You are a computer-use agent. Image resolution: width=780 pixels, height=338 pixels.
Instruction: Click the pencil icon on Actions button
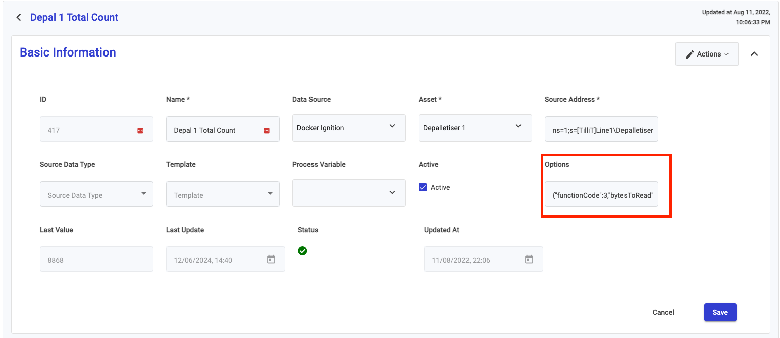pyautogui.click(x=690, y=54)
